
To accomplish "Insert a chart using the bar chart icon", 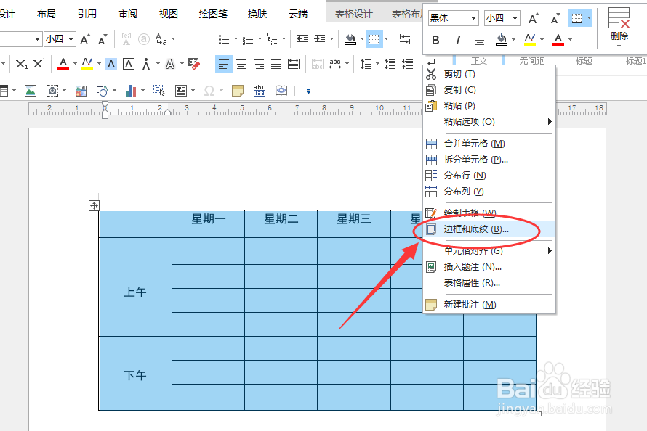I will click(131, 91).
